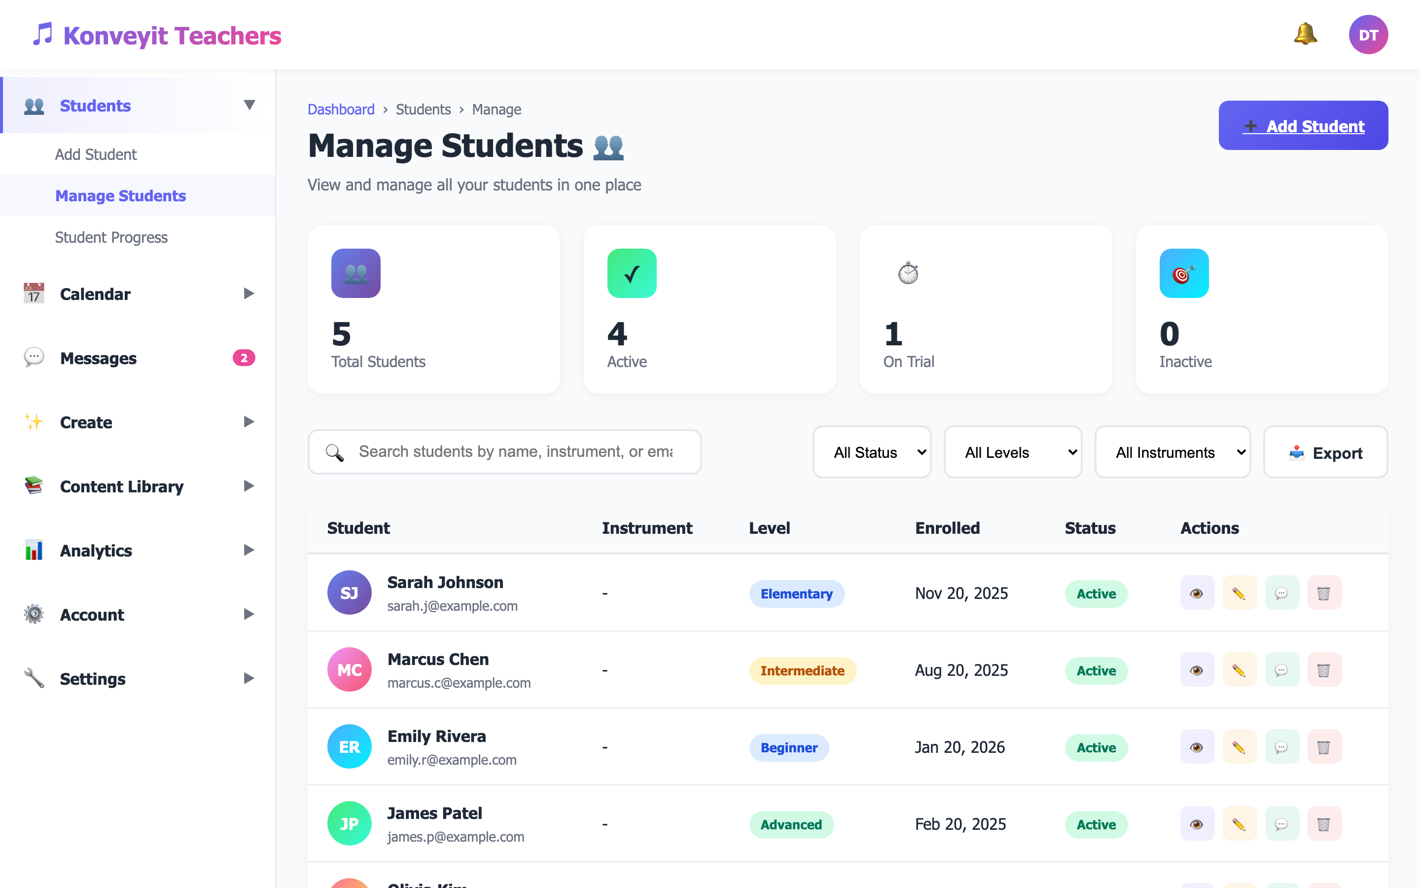Click the Aug 20, 2025 enrolled date
The width and height of the screenshot is (1420, 888).
click(961, 670)
